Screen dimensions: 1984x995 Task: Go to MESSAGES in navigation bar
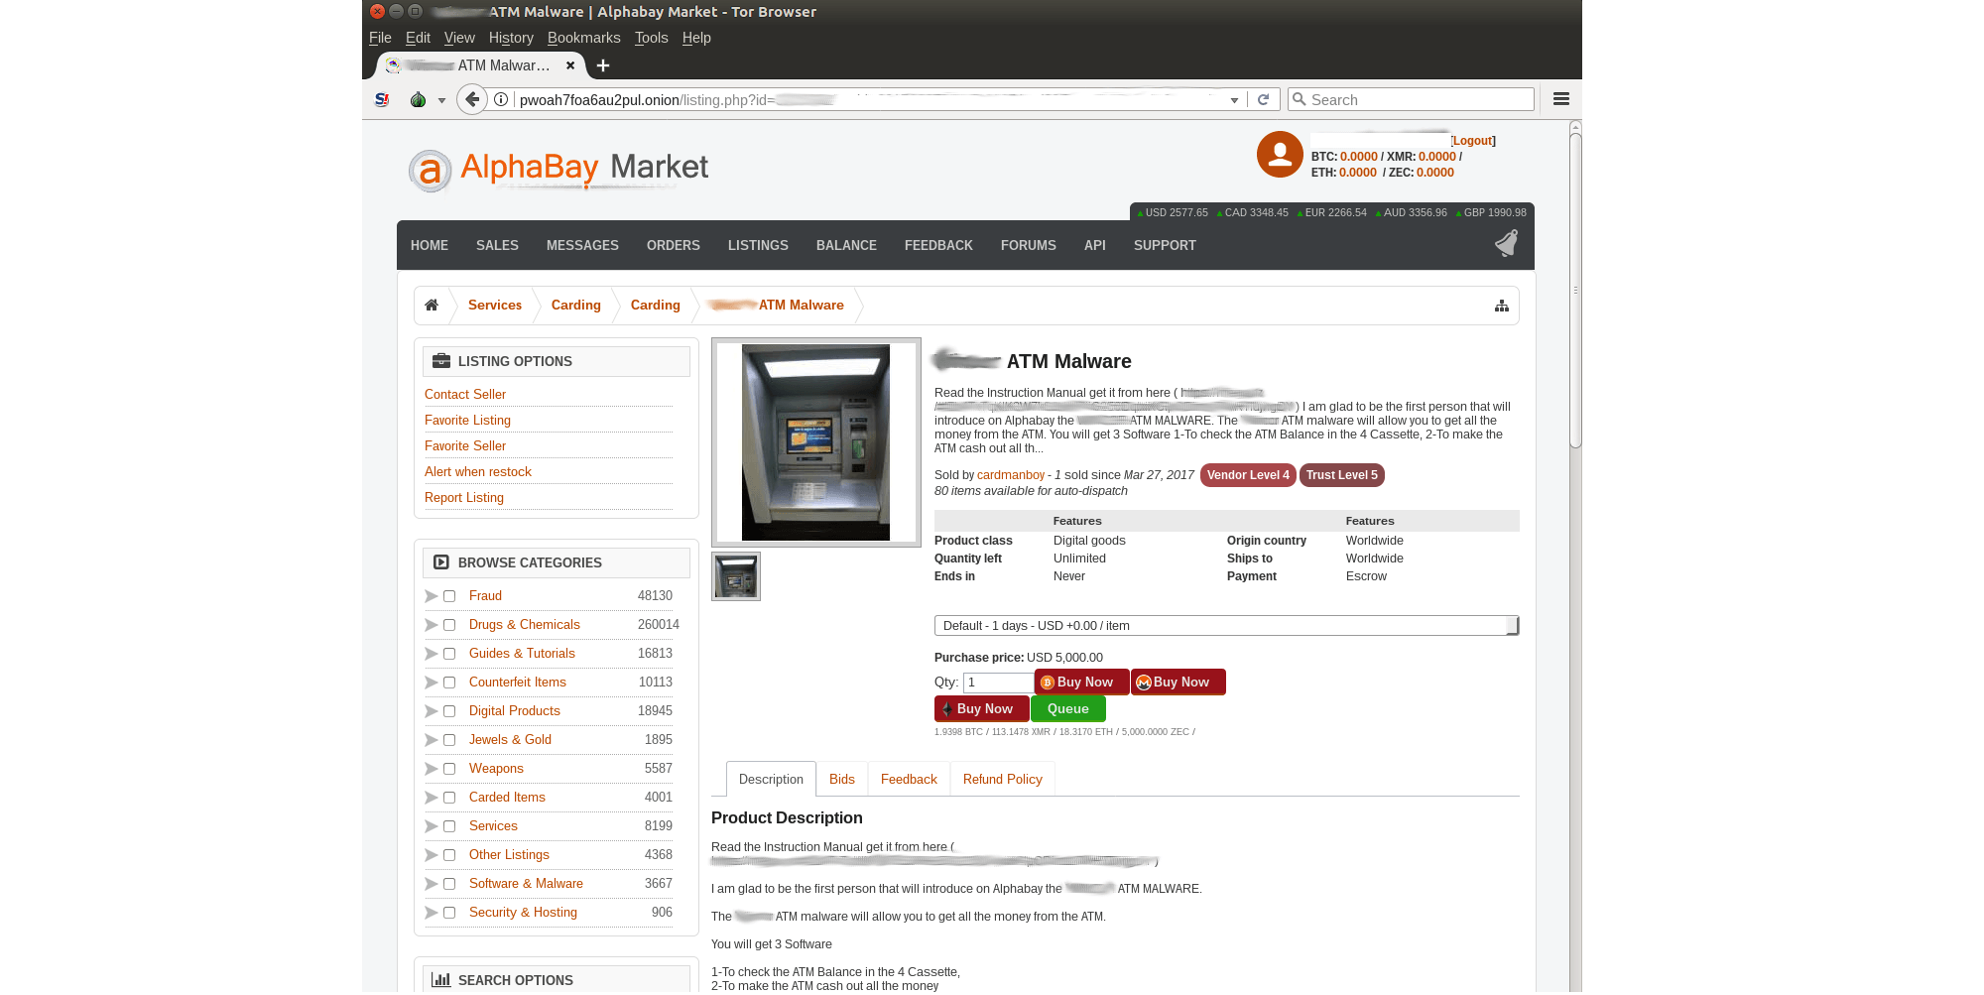point(582,245)
